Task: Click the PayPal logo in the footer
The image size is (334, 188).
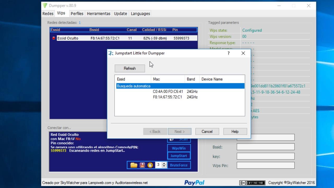Action: point(194,183)
